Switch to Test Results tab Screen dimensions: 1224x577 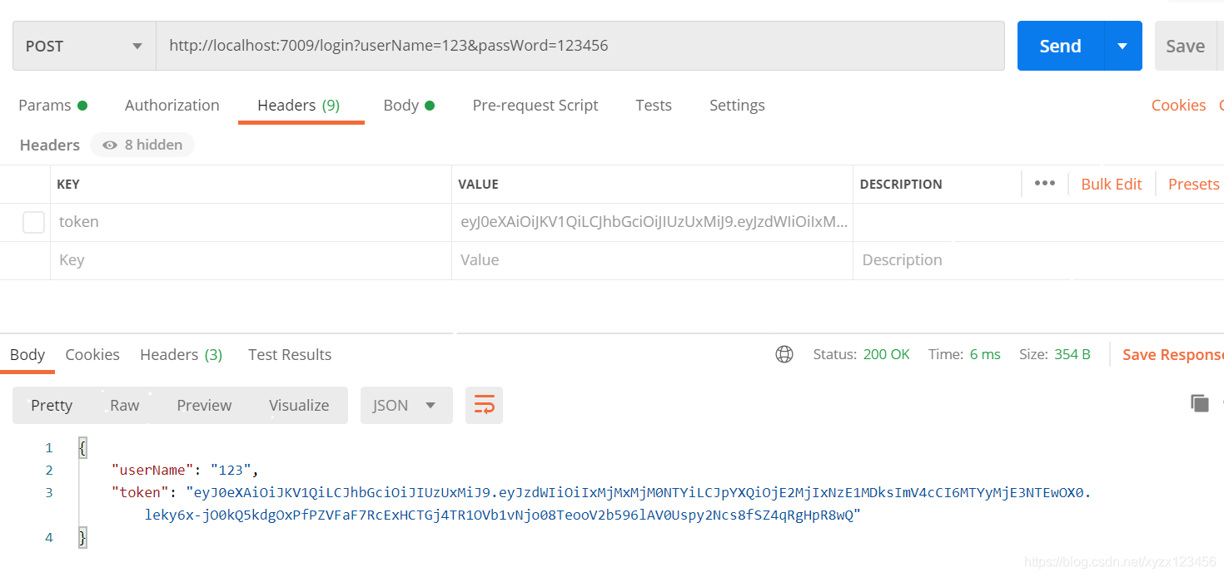pos(289,354)
